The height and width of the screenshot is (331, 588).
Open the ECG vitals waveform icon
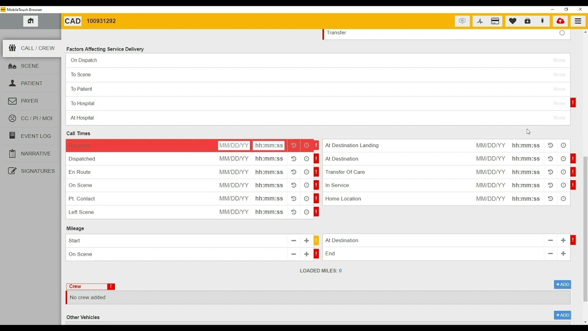(480, 21)
